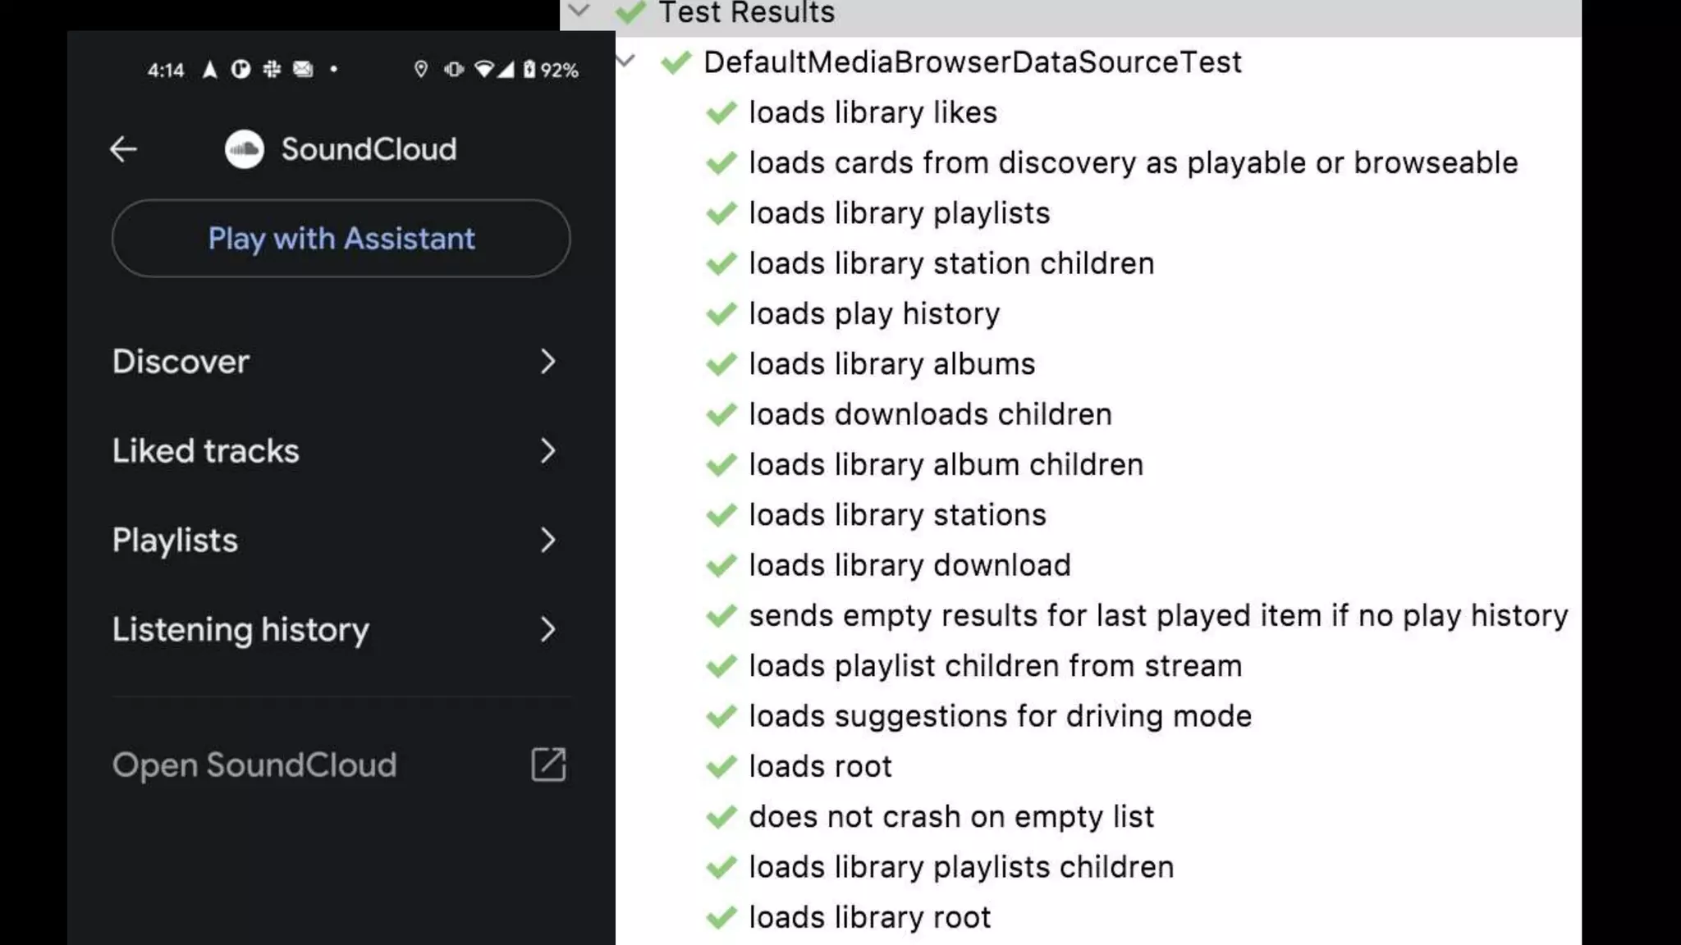
Task: Click the external link icon beside Open SoundCloud
Action: click(x=548, y=765)
